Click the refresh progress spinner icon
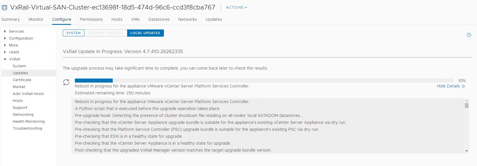The image size is (477, 166). (x=66, y=82)
